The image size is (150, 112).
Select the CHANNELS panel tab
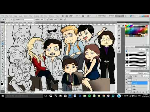pos(134,71)
